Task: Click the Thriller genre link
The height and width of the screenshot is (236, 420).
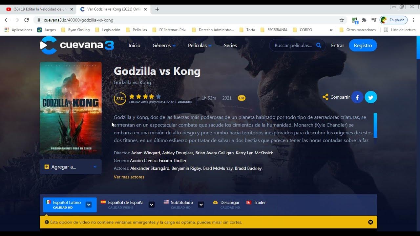Action: click(x=179, y=161)
